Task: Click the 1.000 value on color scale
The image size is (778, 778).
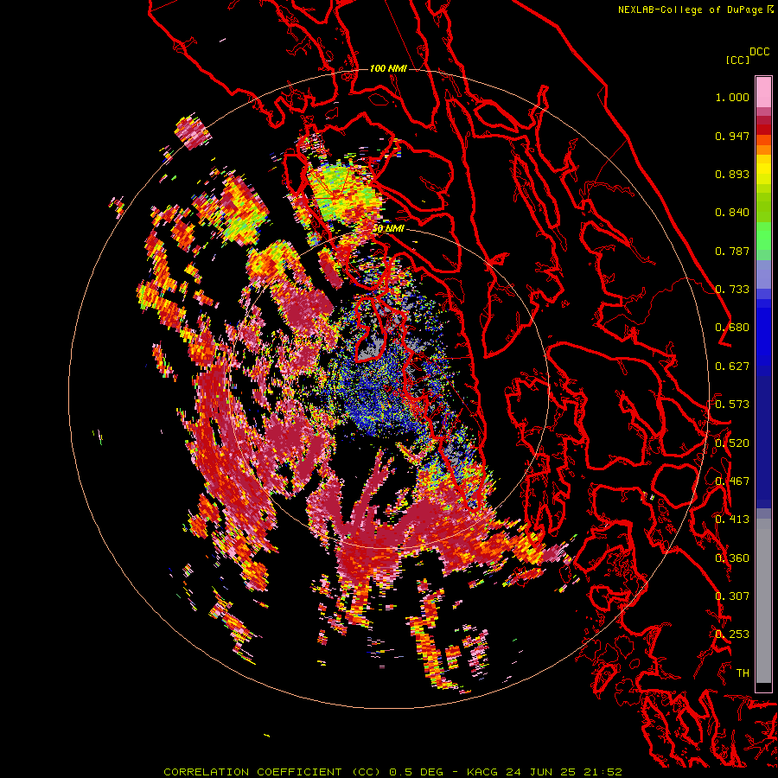Action: (x=732, y=97)
